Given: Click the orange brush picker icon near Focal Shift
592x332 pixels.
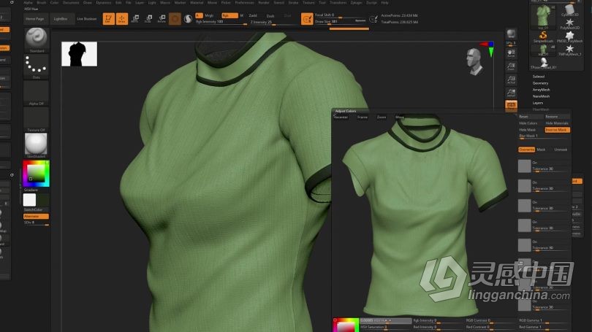Looking at the screenshot, I should (x=307, y=18).
